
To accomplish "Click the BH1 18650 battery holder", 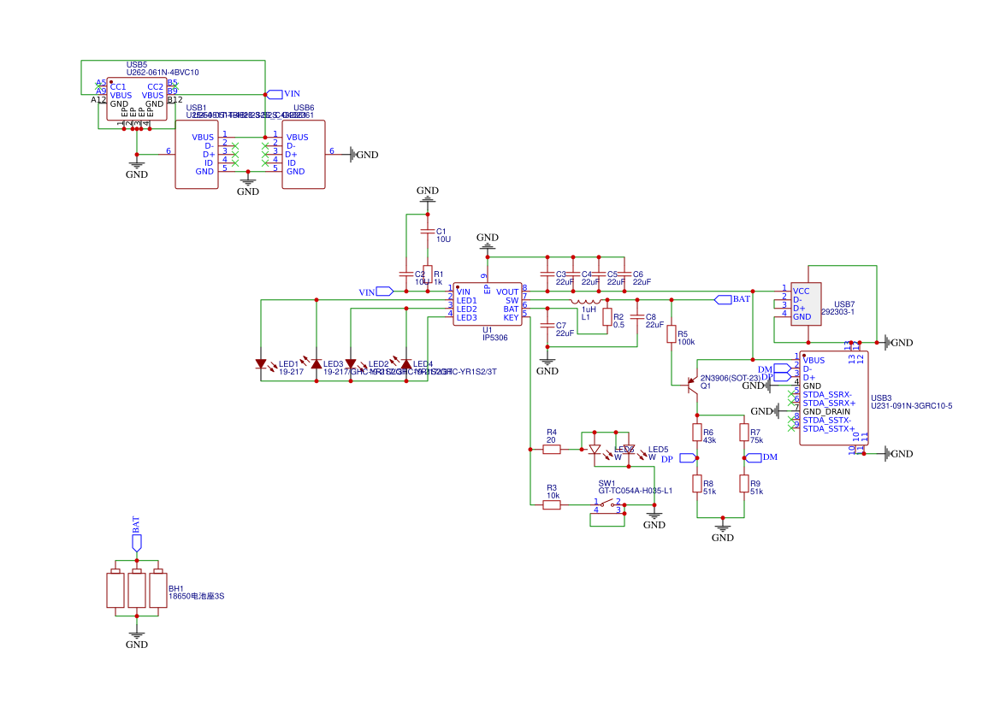I will coord(136,589).
